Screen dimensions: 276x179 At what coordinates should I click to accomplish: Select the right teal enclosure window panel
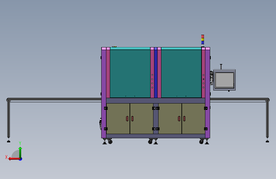pos(181,74)
